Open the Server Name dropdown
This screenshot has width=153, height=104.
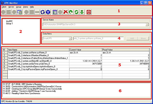tap(147, 24)
